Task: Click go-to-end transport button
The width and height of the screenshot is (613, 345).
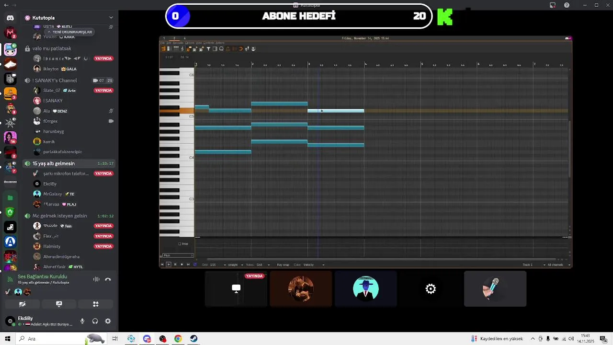Action: point(188,264)
